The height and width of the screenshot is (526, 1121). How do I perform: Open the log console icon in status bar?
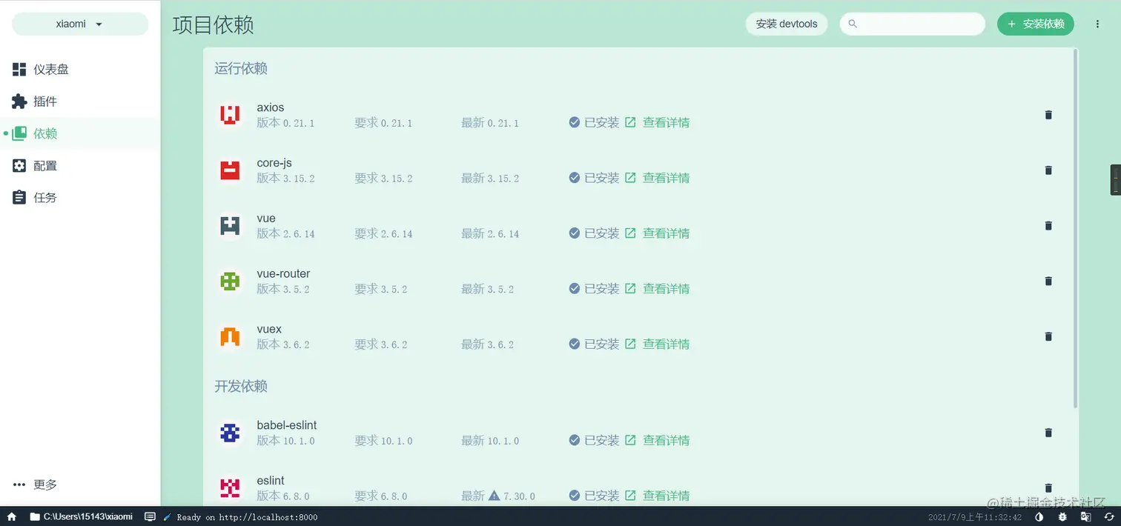click(150, 516)
